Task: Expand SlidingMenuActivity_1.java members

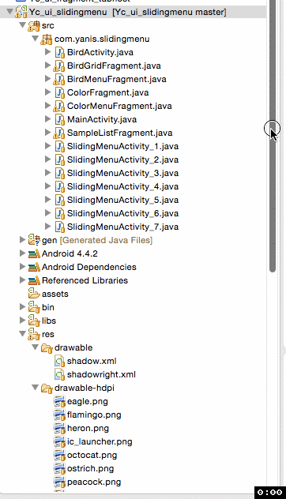Action: (x=47, y=146)
